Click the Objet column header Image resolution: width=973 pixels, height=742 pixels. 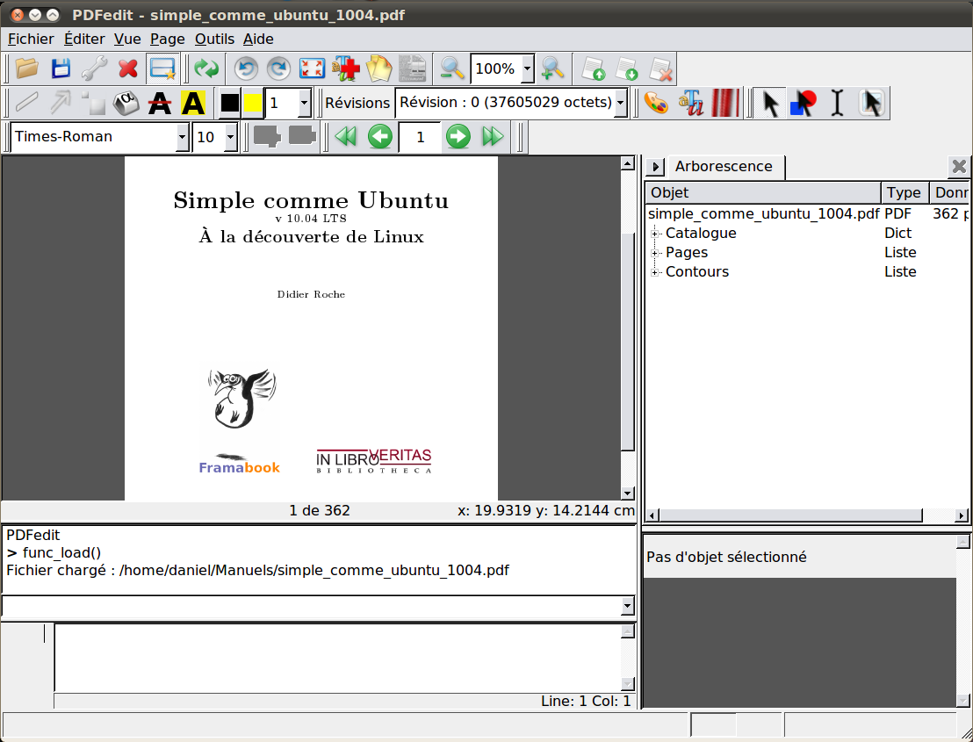pyautogui.click(x=762, y=193)
